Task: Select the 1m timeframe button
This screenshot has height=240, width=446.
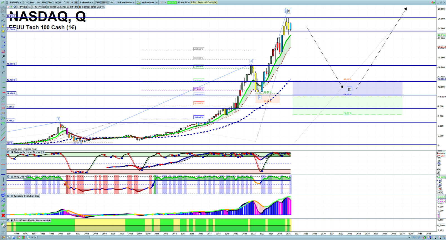Action: [38, 3]
